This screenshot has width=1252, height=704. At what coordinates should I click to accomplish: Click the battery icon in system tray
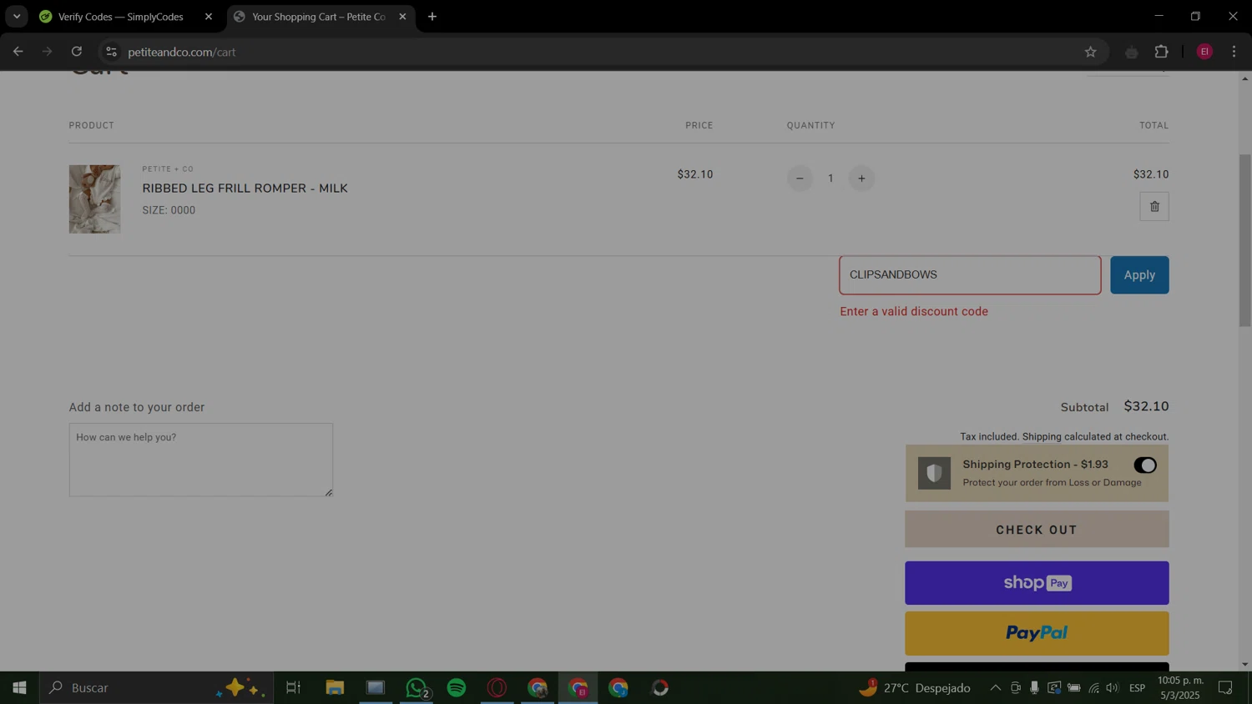(x=1074, y=688)
